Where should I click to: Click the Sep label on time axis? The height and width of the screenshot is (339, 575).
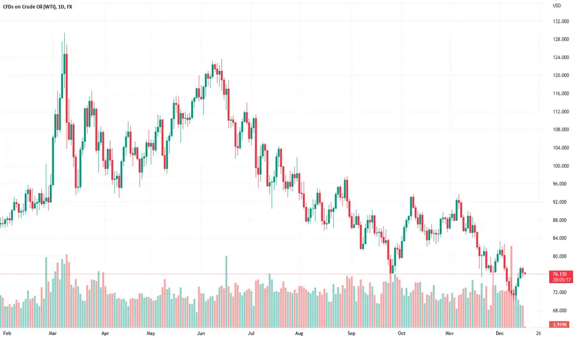[351, 333]
